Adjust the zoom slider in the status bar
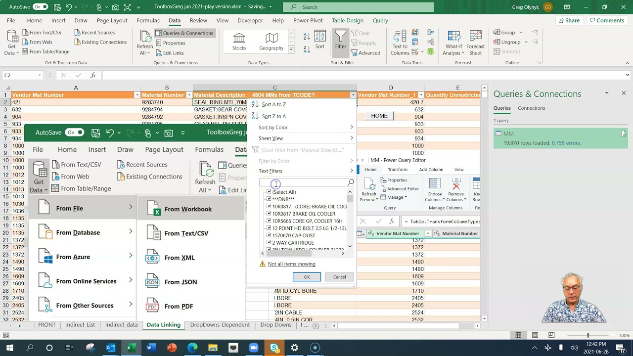 (x=588, y=335)
